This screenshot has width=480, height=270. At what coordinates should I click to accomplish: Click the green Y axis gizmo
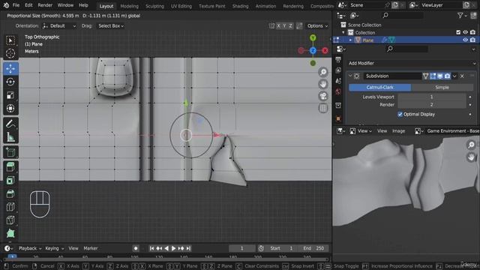coord(313,38)
